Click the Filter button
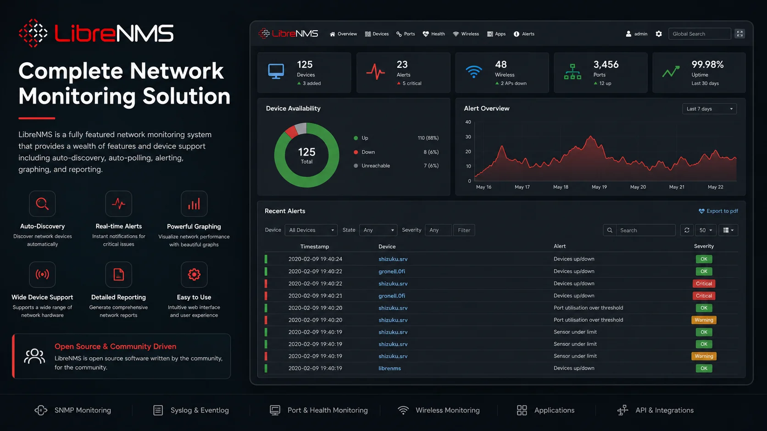The image size is (767, 431). (464, 230)
